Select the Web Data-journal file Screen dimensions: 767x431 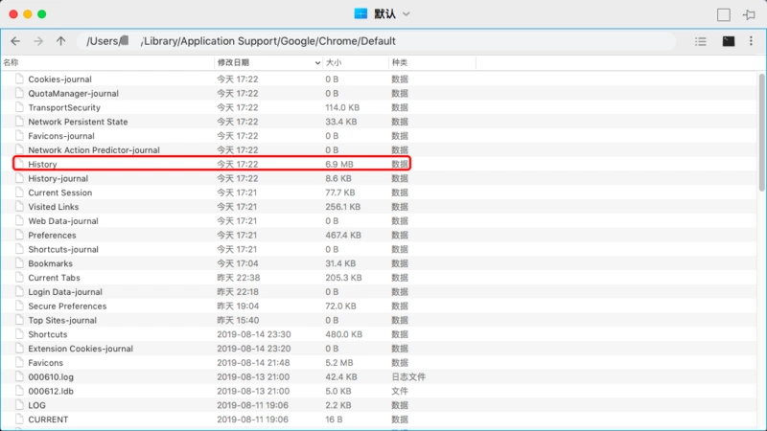pyautogui.click(x=63, y=221)
